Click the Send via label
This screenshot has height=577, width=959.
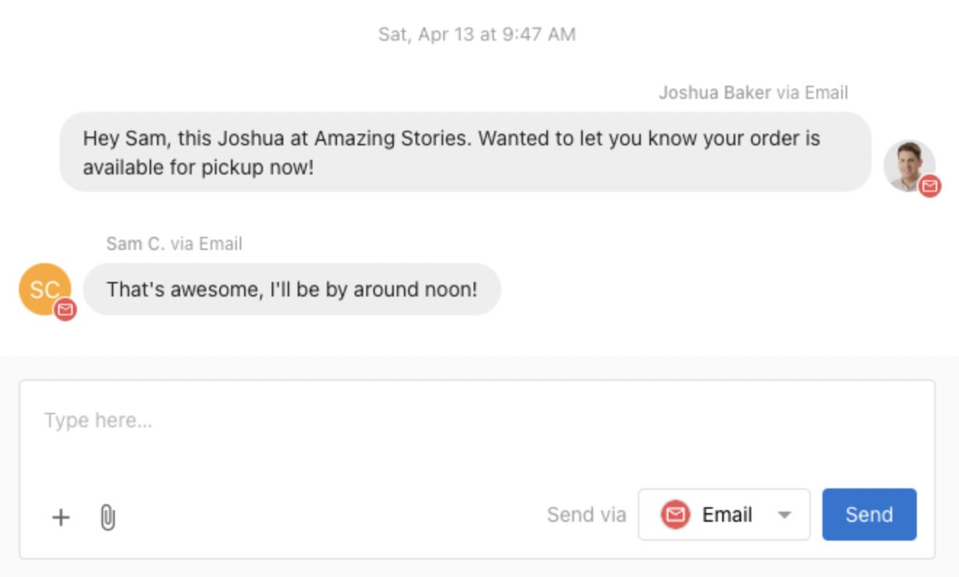coord(586,515)
